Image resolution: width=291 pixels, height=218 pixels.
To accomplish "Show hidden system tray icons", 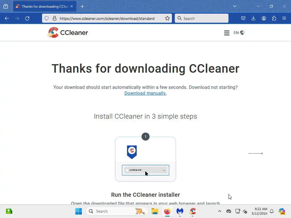I will point(220,211).
